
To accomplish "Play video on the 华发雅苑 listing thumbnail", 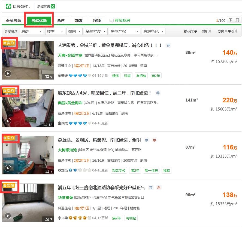I will coord(8,216).
